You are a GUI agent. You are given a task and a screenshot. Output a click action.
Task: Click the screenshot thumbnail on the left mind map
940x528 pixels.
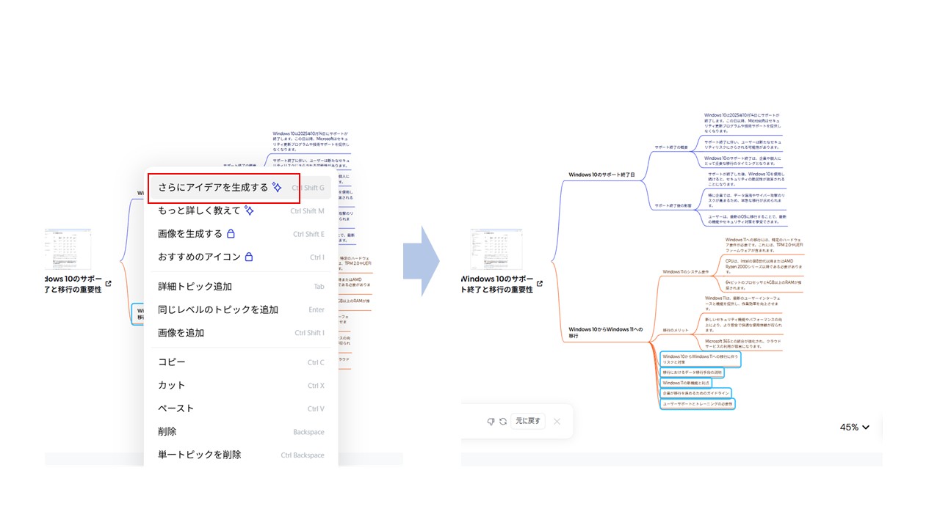click(x=68, y=249)
